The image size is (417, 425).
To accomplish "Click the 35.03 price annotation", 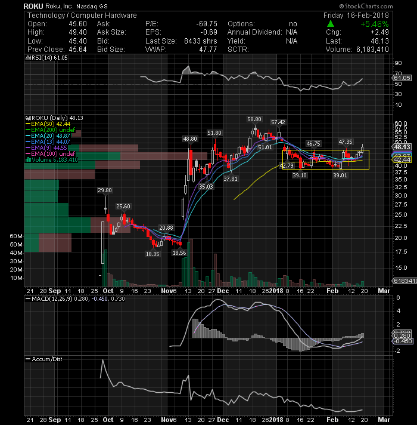I will pos(206,187).
